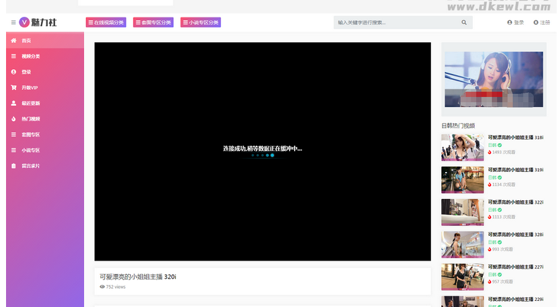Screen dimensions: 558x307
Task: Open thumbnail of video 319i
Action: point(463,180)
